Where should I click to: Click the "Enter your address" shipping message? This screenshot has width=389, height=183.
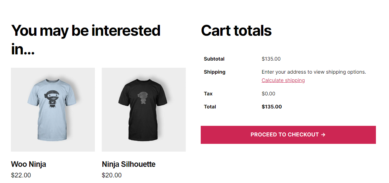[x=314, y=72]
